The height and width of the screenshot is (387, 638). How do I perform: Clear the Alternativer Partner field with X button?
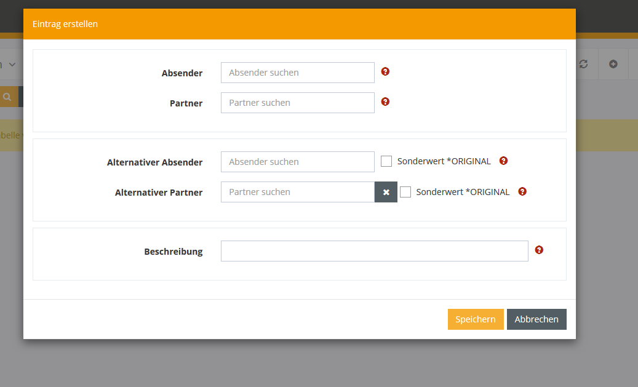click(x=386, y=192)
